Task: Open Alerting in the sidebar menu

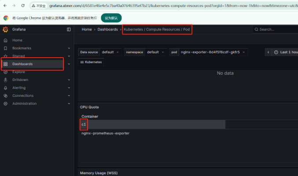Action: coord(19,88)
